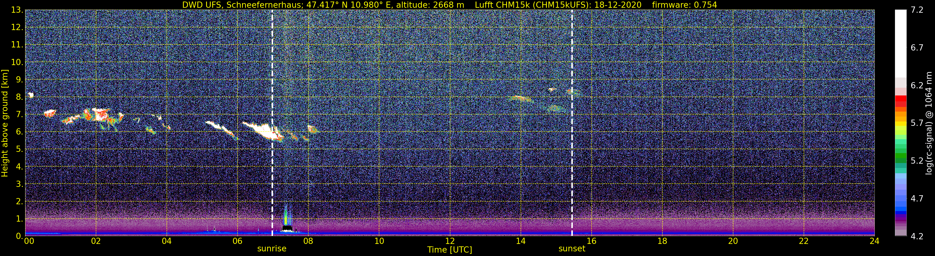The width and height of the screenshot is (935, 256).
Task: Click the small cloud echo at 00 UTC
Action: tap(31, 95)
